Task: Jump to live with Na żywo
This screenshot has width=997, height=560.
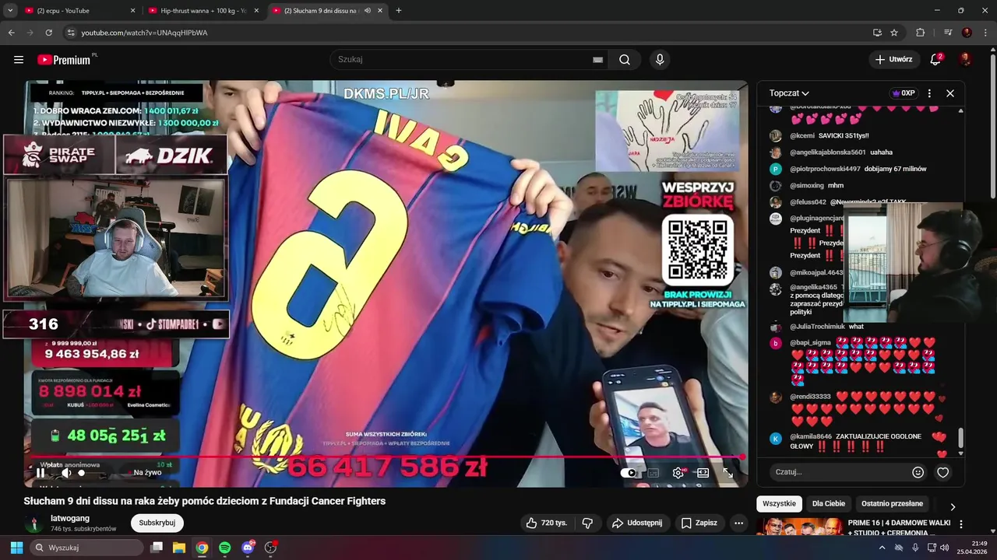Action: [147, 472]
